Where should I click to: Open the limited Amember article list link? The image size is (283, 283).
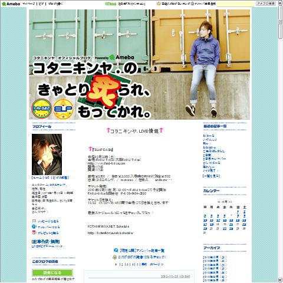pos(141,251)
